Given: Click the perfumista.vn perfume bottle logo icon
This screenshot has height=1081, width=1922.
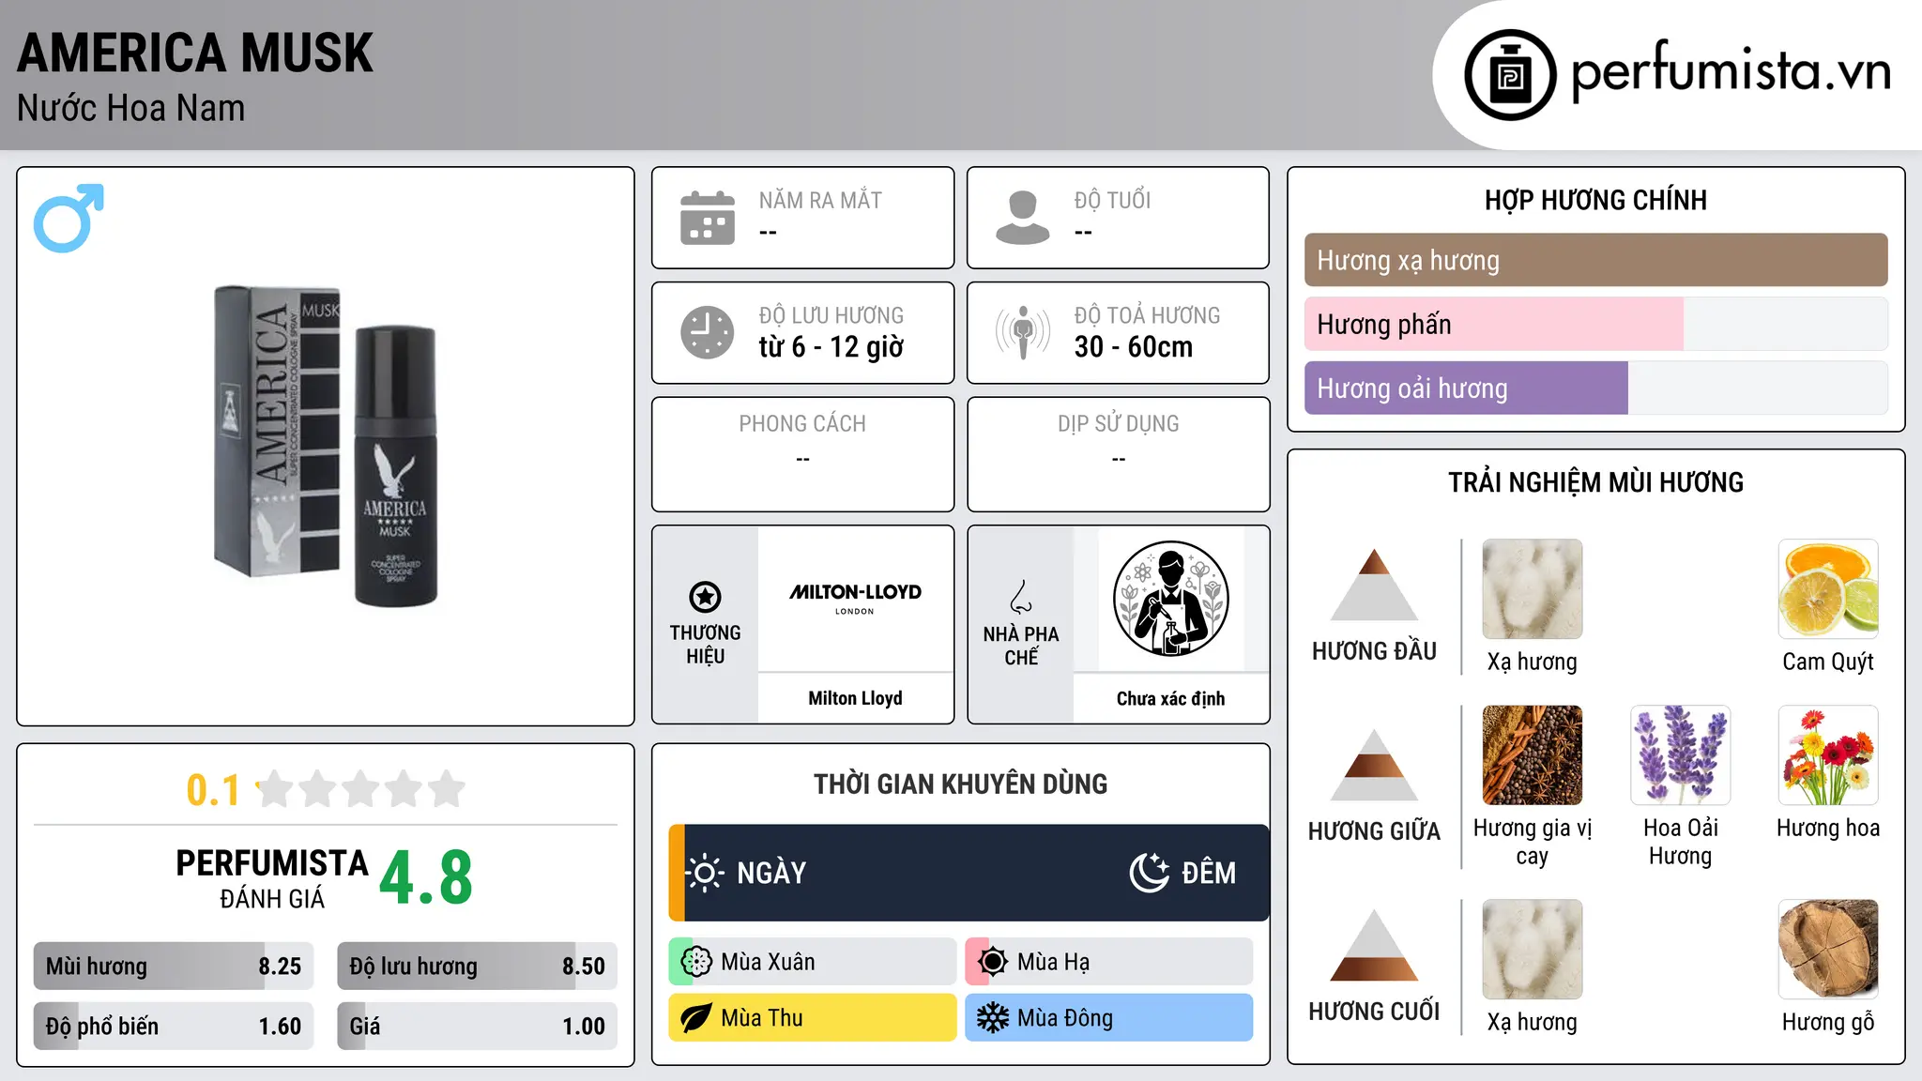Looking at the screenshot, I should pyautogui.click(x=1510, y=75).
